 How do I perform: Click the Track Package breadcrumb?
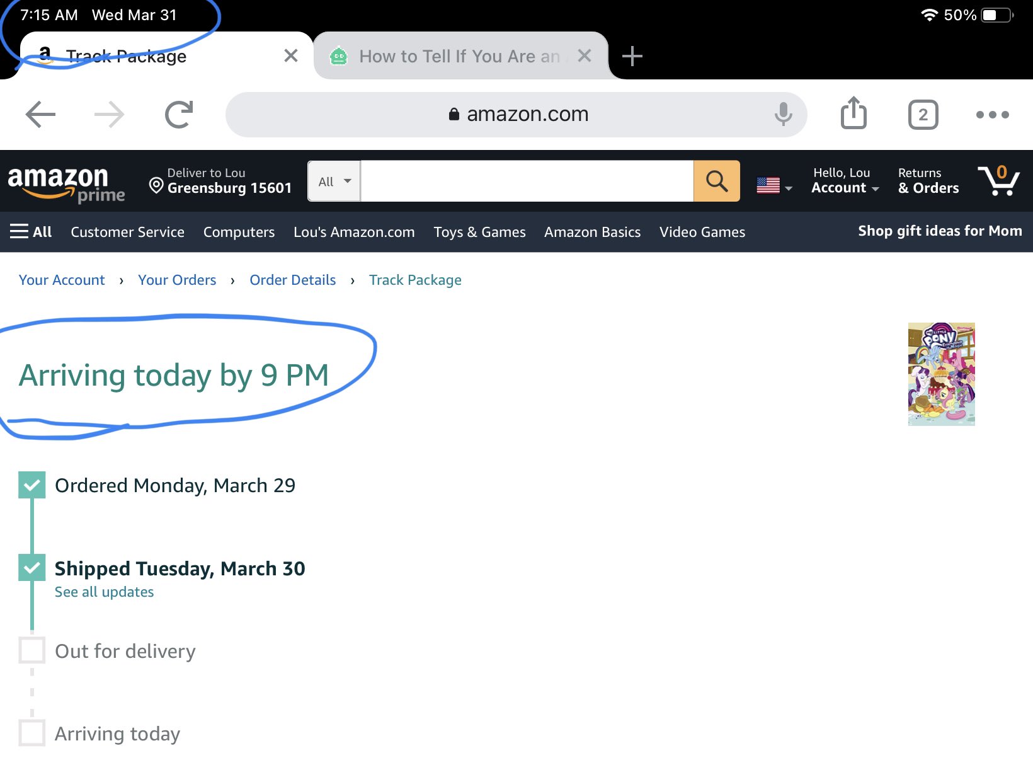[415, 280]
